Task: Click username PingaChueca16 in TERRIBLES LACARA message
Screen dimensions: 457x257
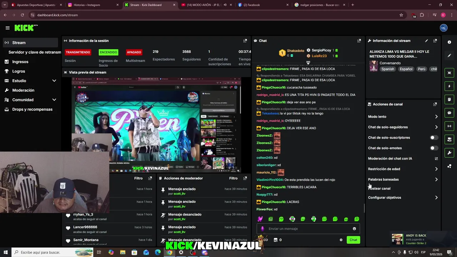Action: coord(273,187)
